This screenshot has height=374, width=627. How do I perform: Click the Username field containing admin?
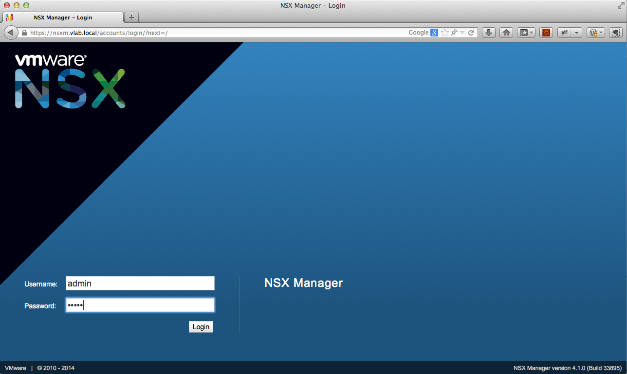[140, 284]
